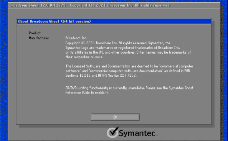Click the Symantec checkmark logo
228x141 pixels.
113,133
